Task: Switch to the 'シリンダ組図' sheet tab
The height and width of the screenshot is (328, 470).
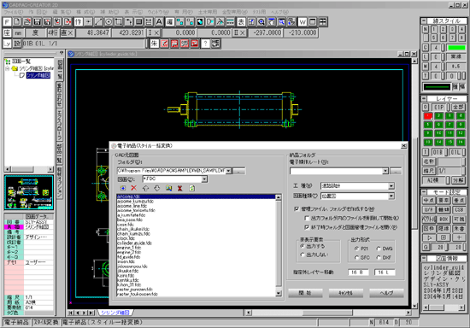Action: [115, 313]
